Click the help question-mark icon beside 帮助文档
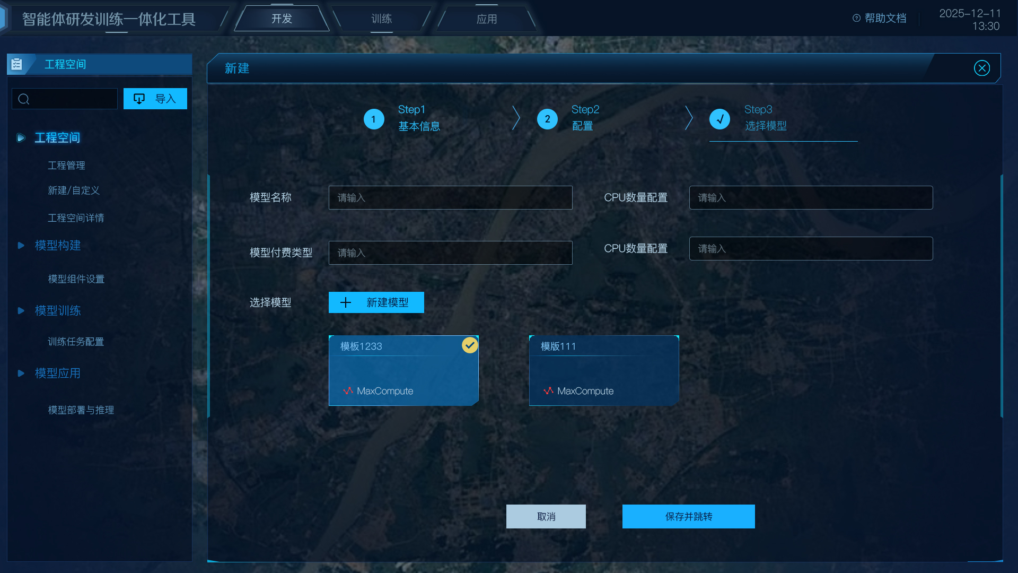Viewport: 1018px width, 573px height. 856,18
